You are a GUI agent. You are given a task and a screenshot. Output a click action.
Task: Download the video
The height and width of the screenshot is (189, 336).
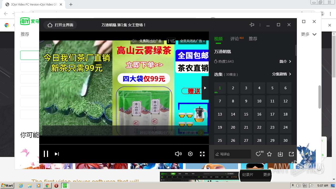click(x=280, y=154)
